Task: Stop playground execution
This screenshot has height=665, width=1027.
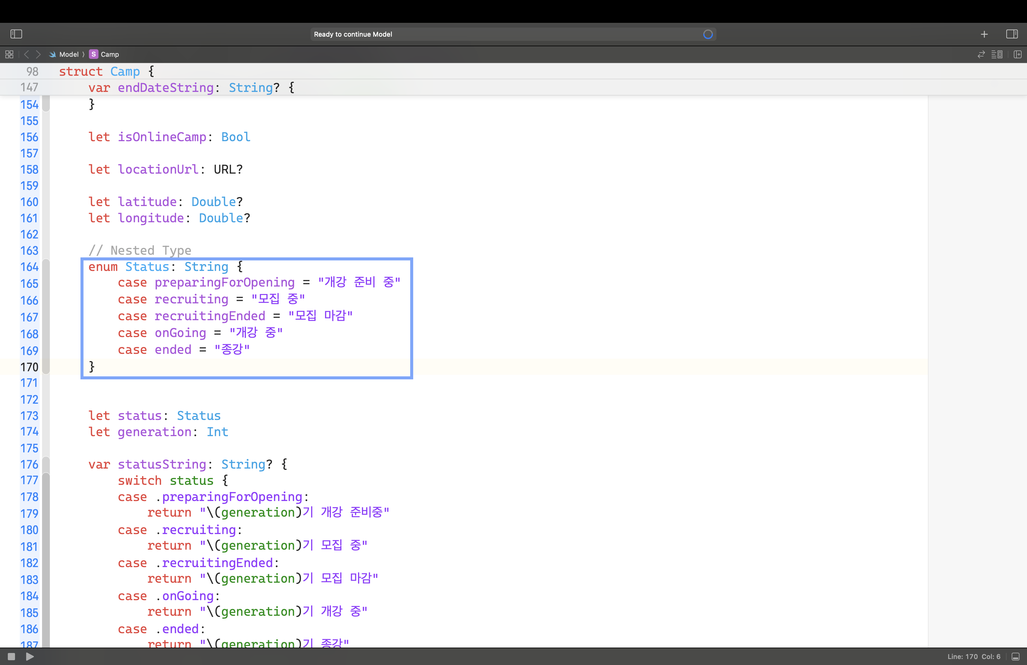Action: (x=12, y=656)
